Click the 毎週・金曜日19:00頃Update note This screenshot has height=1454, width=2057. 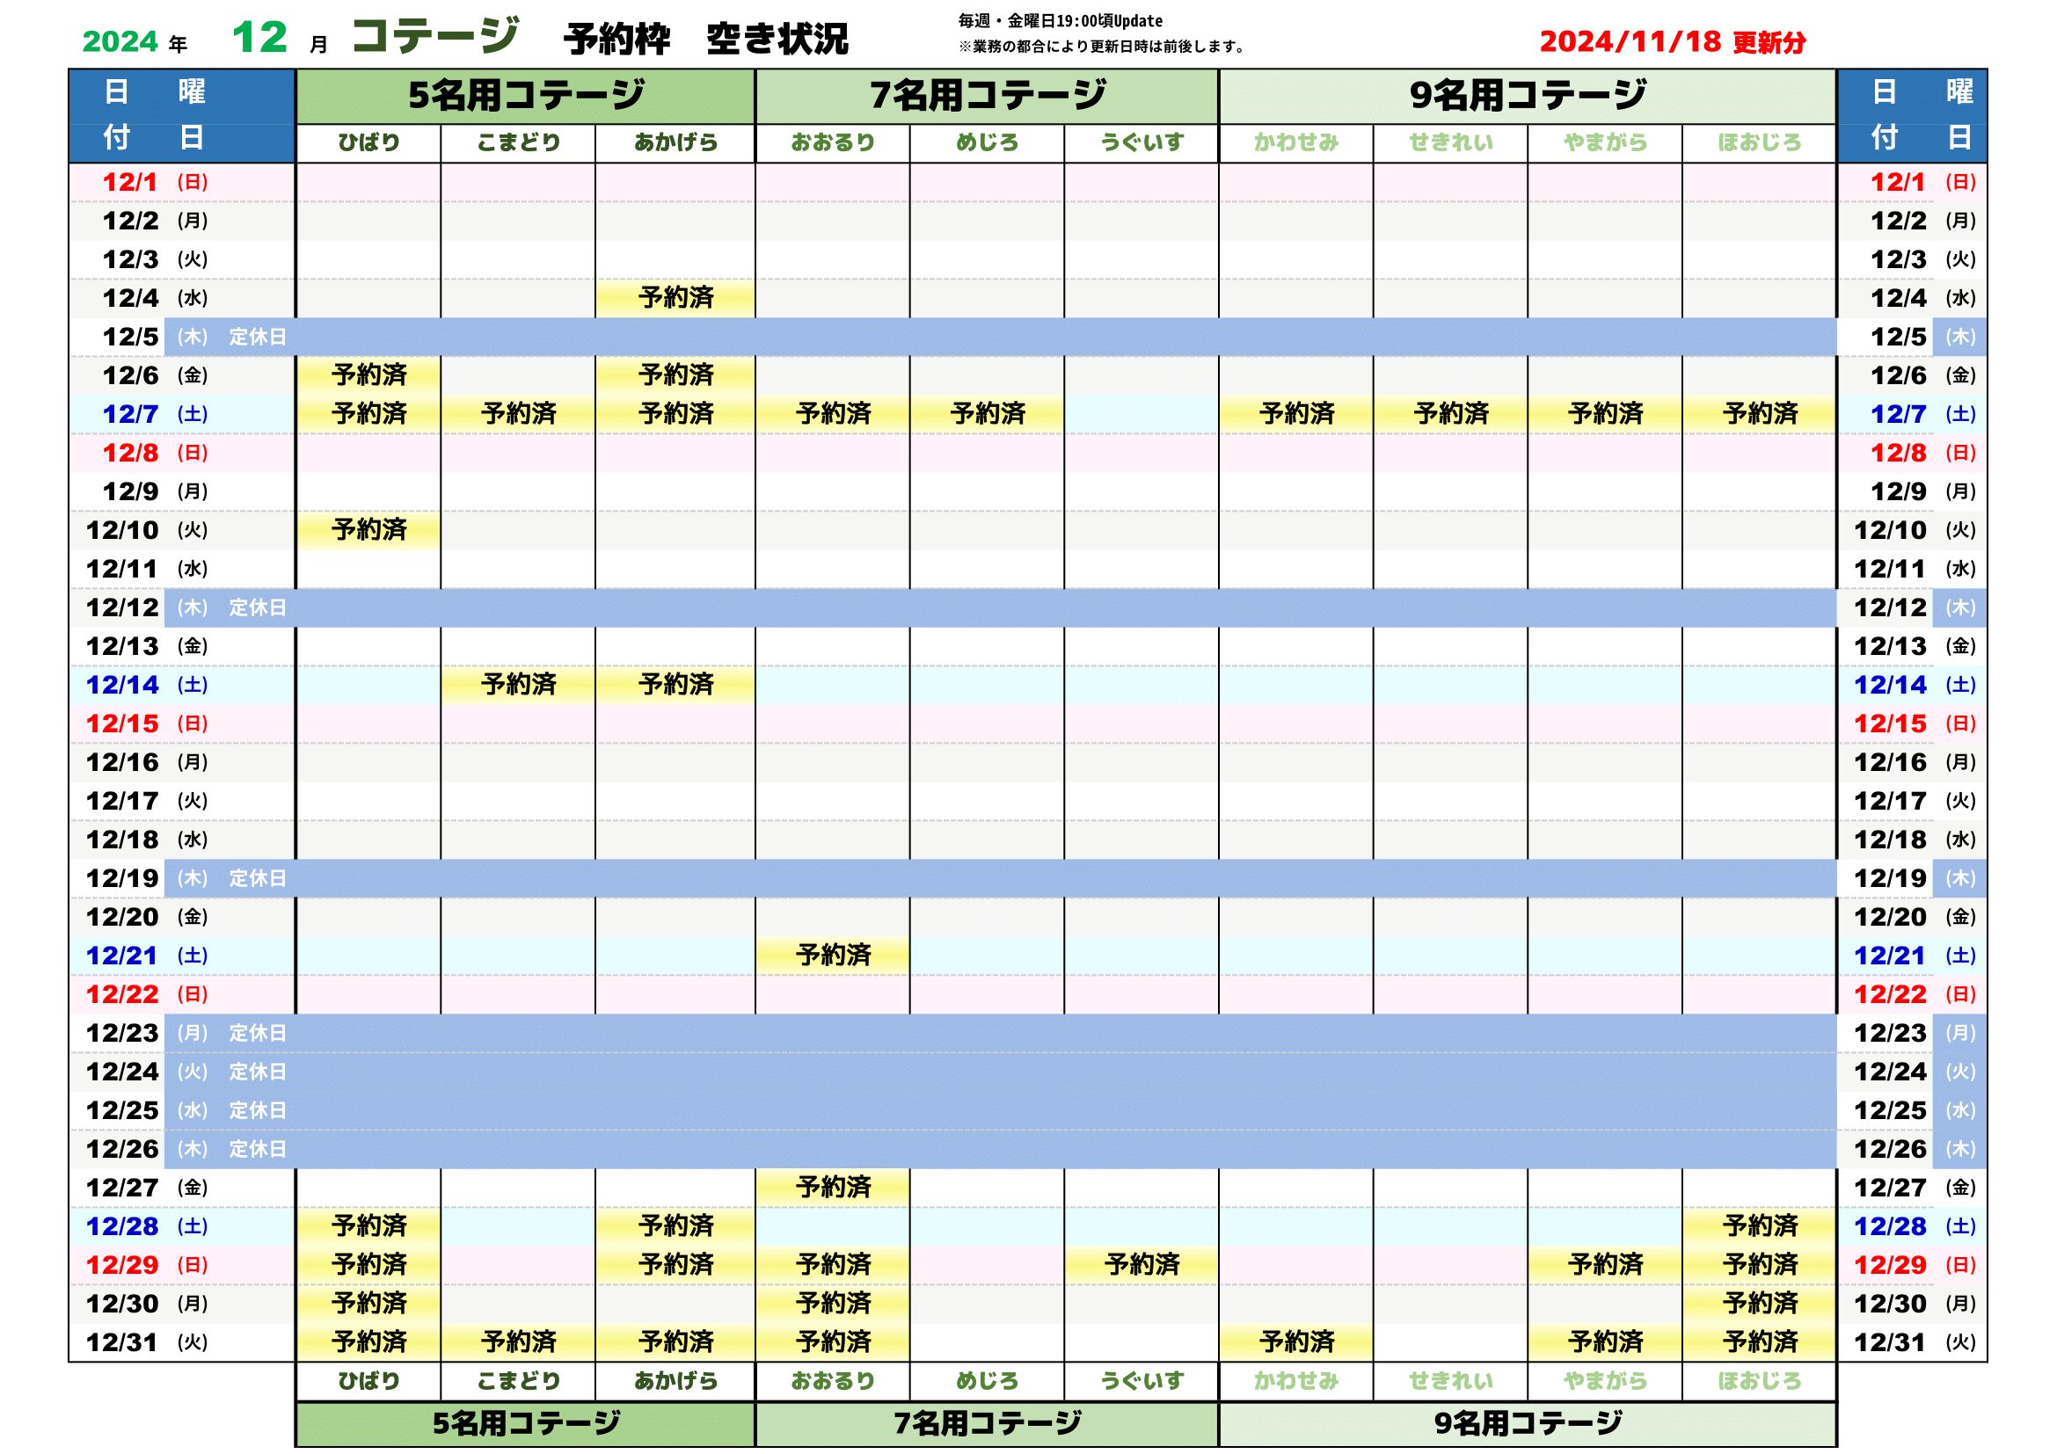tap(1061, 20)
